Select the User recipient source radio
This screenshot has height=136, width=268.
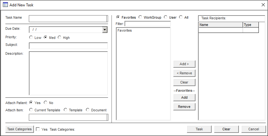(x=165, y=17)
